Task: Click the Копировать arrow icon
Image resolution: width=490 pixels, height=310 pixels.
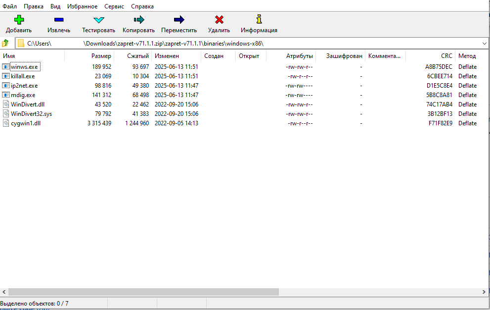Action: coord(139,20)
